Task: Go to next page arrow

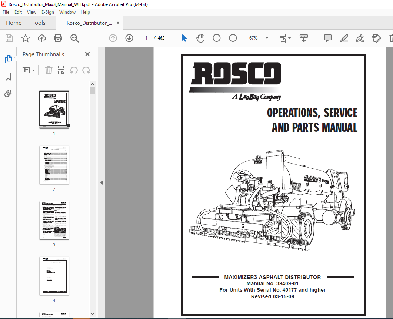Action: [x=129, y=38]
